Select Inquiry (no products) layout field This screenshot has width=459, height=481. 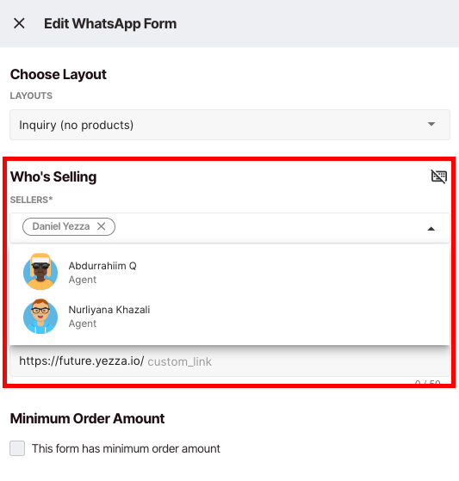(230, 125)
